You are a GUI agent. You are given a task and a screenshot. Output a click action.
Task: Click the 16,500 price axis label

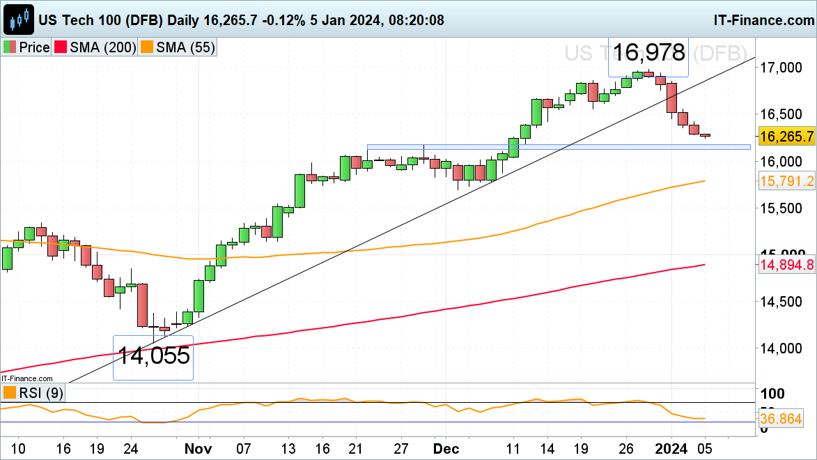tap(781, 114)
